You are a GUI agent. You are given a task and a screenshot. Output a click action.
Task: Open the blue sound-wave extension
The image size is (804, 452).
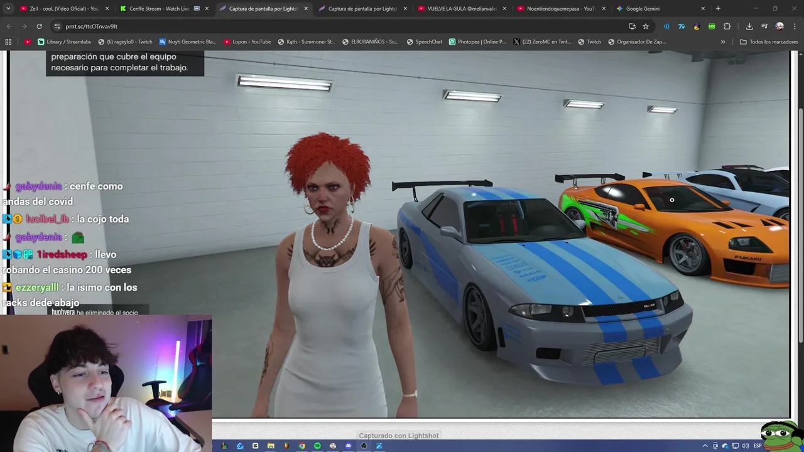click(666, 26)
